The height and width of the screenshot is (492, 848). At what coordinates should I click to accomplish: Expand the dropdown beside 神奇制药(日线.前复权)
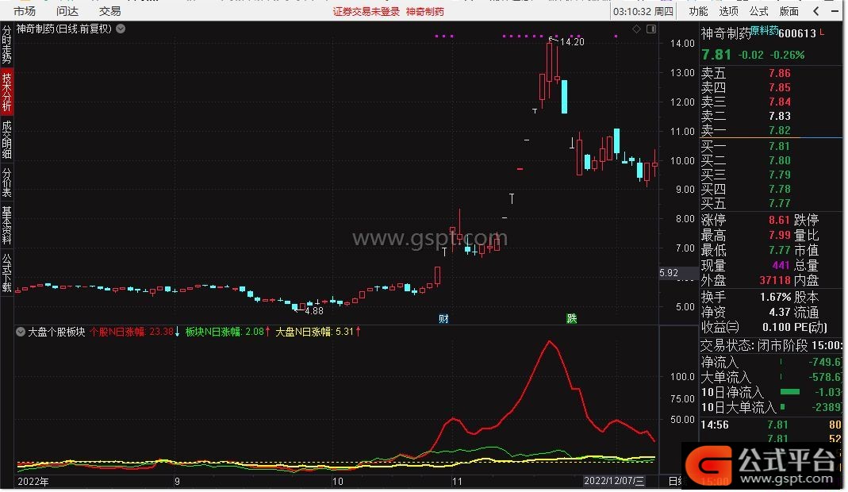[121, 29]
